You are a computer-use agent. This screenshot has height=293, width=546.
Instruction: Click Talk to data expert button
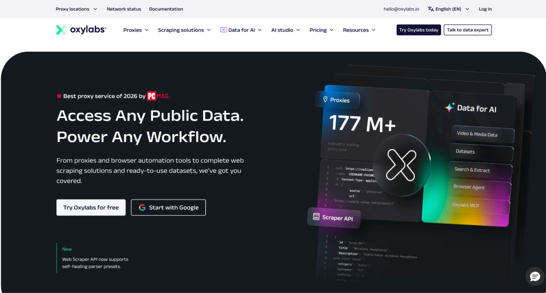468,30
